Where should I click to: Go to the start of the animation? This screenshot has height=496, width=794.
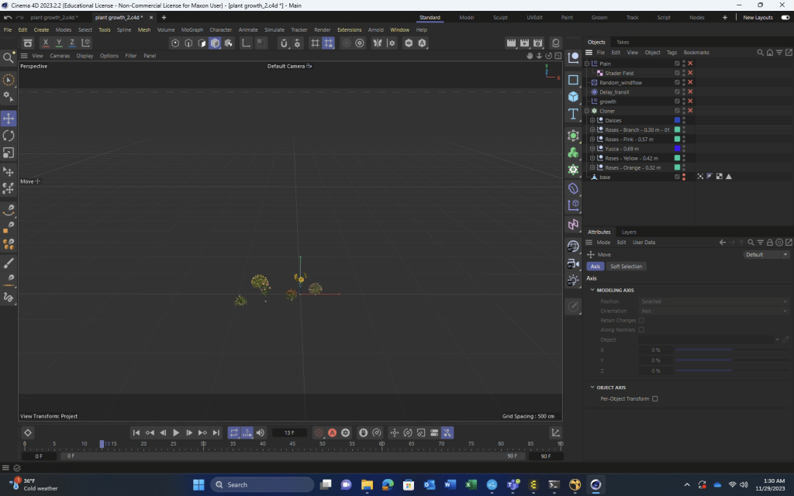(x=136, y=432)
